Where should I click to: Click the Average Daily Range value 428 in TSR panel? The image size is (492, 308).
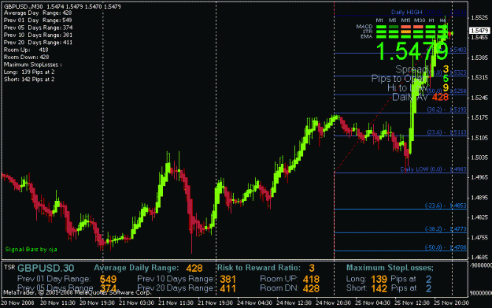pos(194,268)
